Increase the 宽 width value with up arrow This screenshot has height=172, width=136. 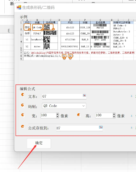(57, 114)
